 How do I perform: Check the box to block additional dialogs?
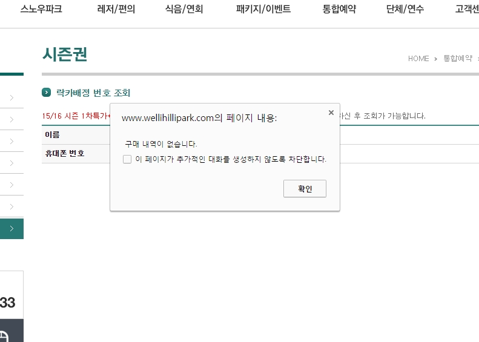coord(127,159)
